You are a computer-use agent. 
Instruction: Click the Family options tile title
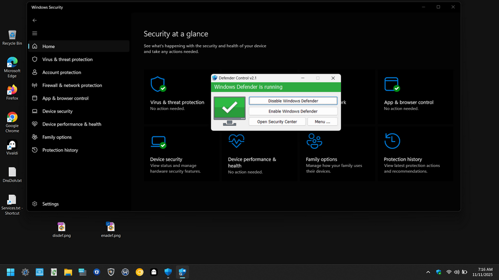click(321, 159)
